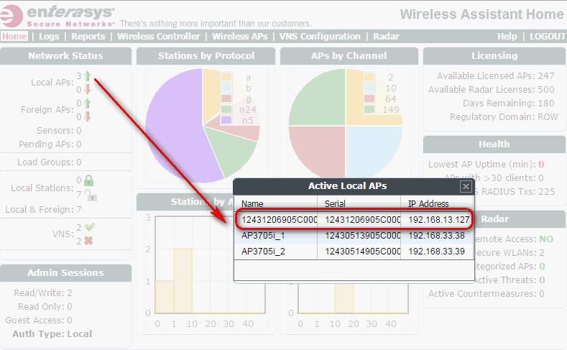Click Lowest AP Uptime (min) value
The height and width of the screenshot is (350, 567).
pos(541,165)
